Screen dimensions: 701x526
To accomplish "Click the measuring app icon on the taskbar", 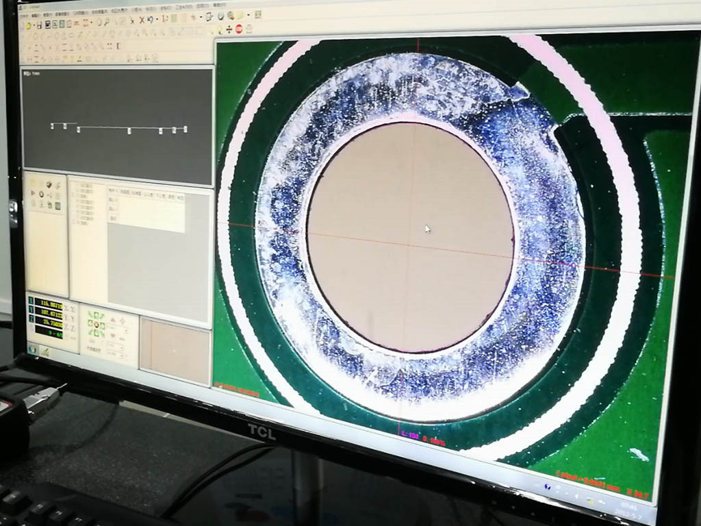I will coord(46,351).
